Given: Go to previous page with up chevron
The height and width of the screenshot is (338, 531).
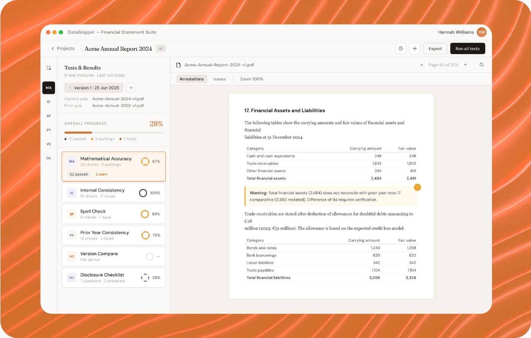Looking at the screenshot, I should [x=421, y=65].
